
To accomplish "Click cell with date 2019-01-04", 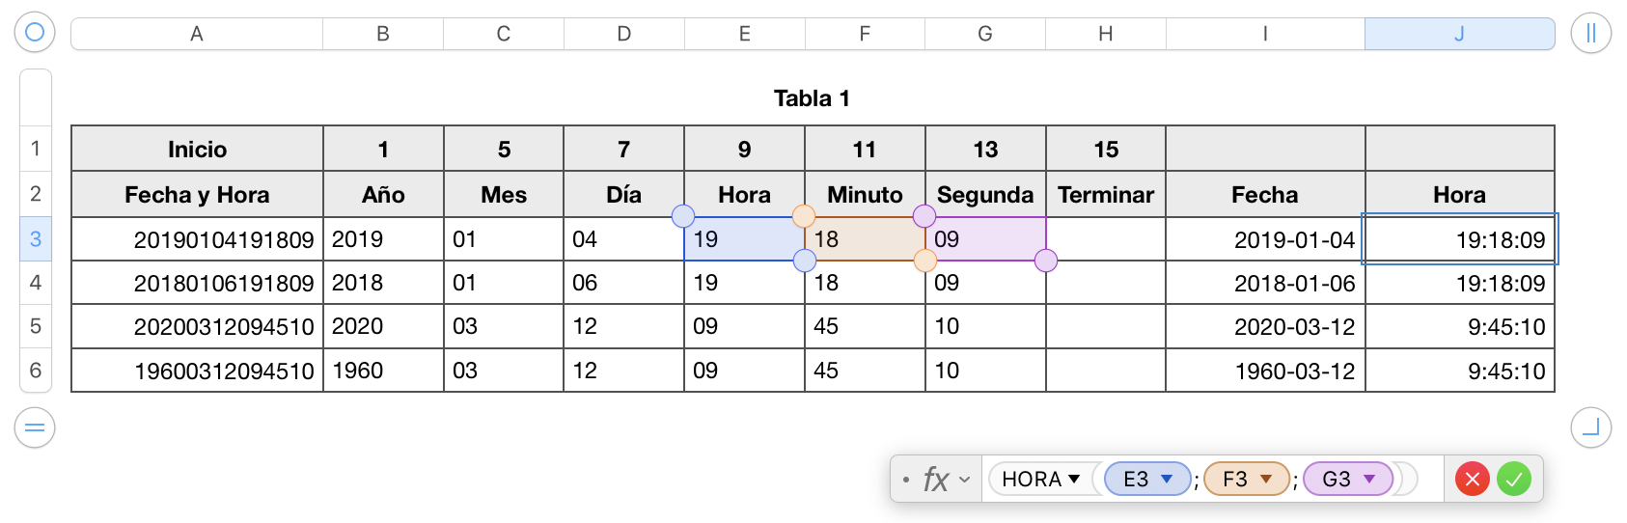I will pos(1265,240).
